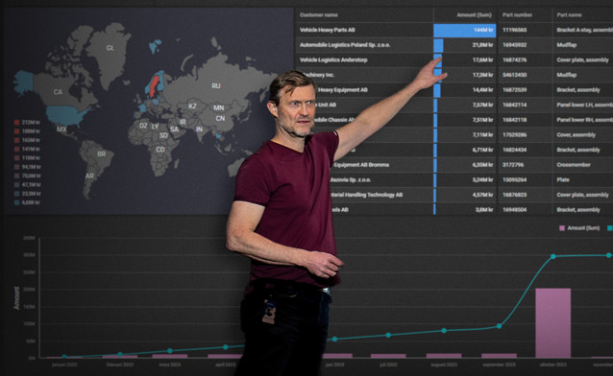Click red-highlighted Sweden on the map
The image size is (613, 376).
(x=154, y=86)
